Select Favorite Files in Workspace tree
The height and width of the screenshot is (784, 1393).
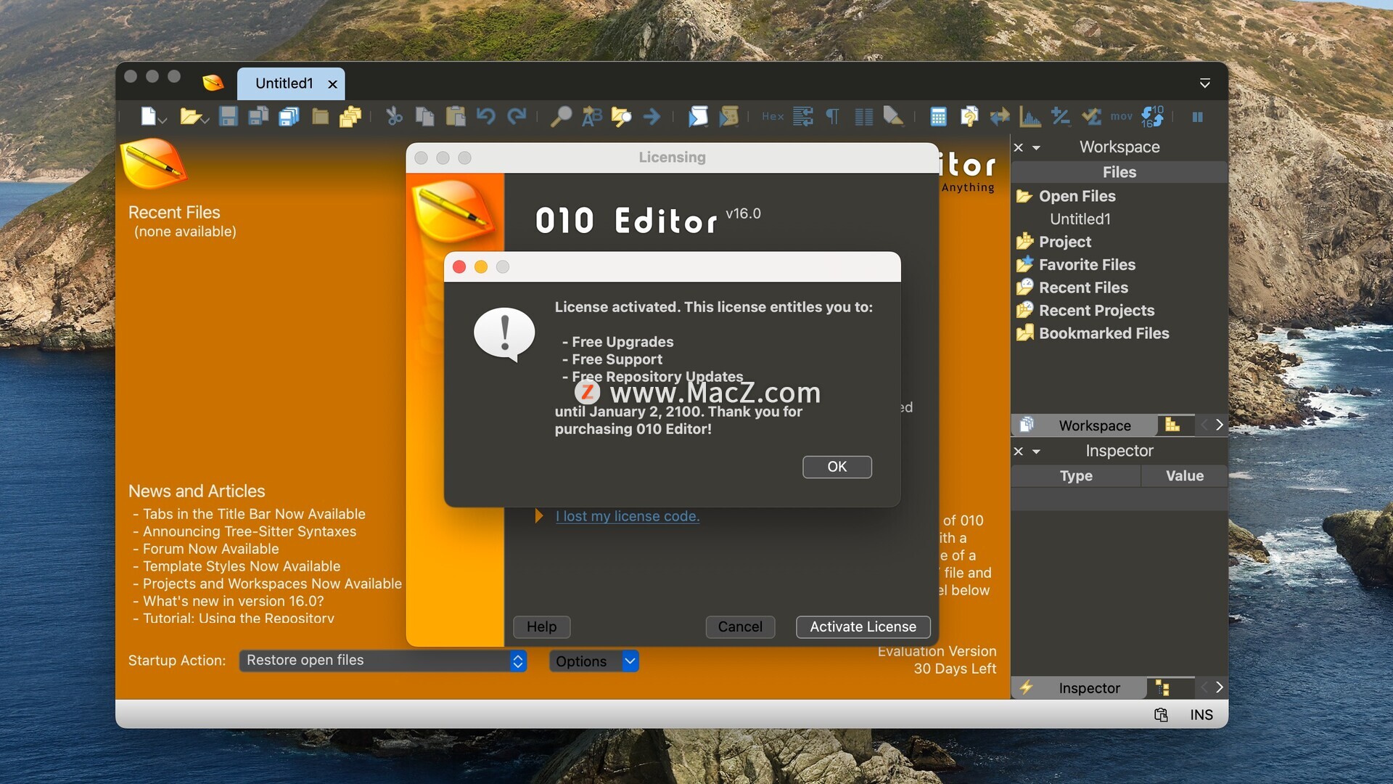coord(1087,265)
